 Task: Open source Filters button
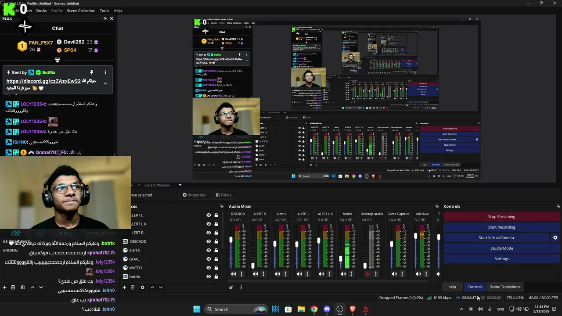(223, 195)
